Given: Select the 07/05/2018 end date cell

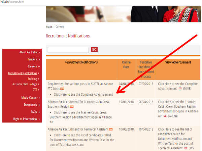Looking at the screenshot, I should click(x=146, y=84).
